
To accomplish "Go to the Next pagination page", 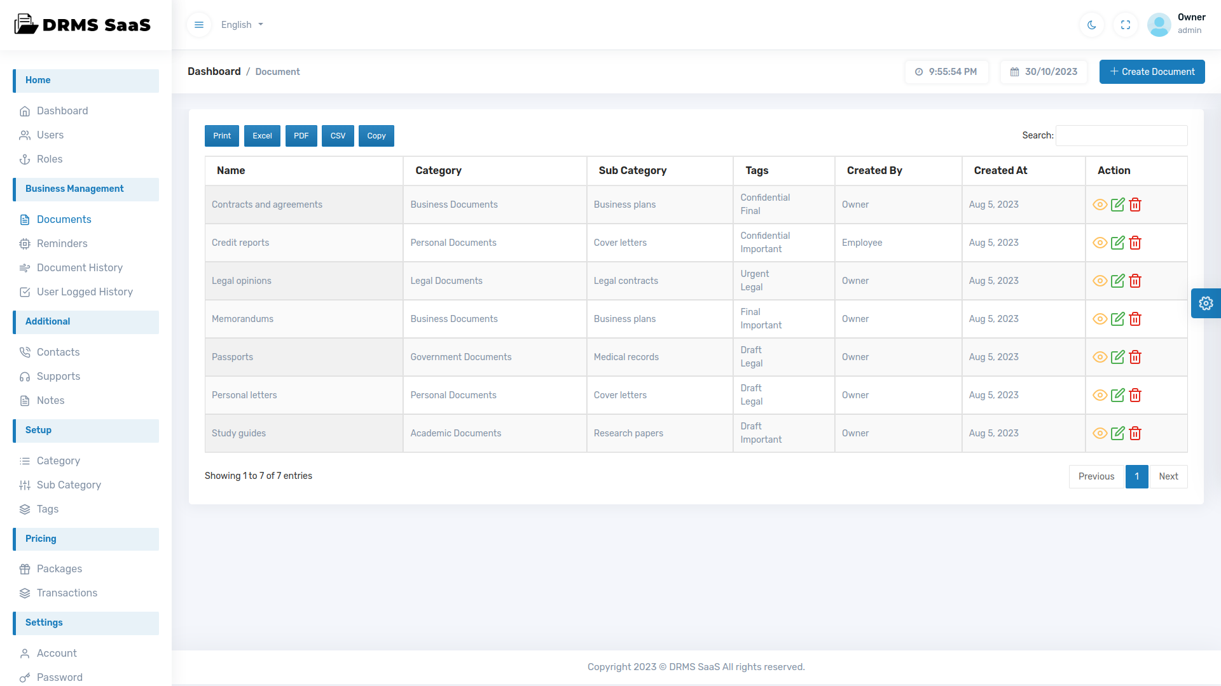I will (x=1168, y=476).
